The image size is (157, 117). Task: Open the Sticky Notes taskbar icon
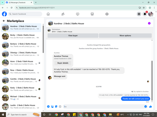coord(74,115)
